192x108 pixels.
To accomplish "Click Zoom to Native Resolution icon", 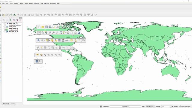I will tap(57, 33).
